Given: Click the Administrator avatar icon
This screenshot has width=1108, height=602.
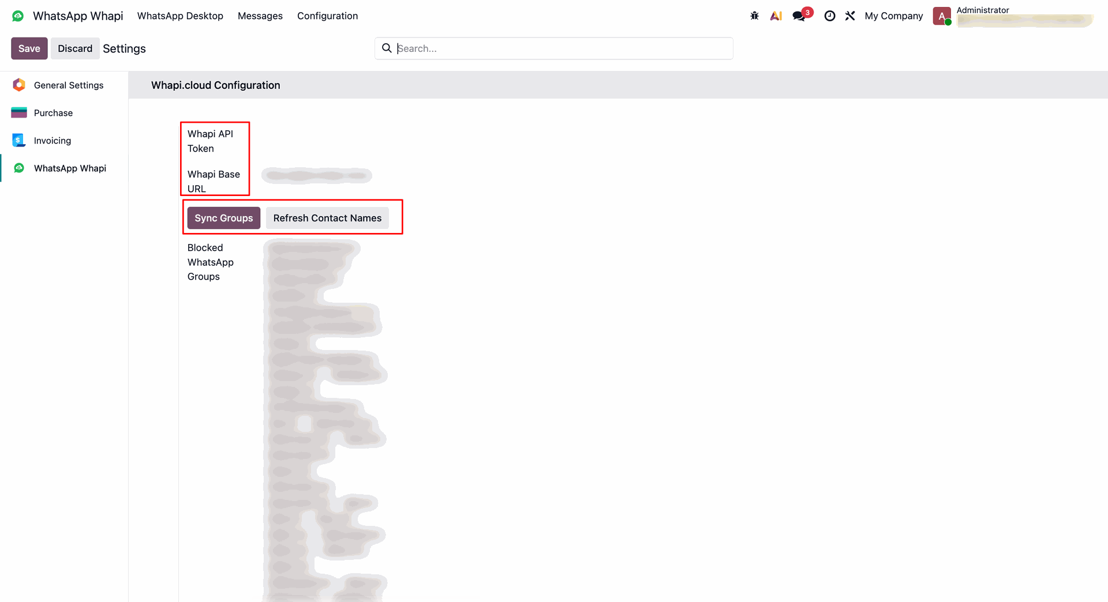Looking at the screenshot, I should (942, 16).
